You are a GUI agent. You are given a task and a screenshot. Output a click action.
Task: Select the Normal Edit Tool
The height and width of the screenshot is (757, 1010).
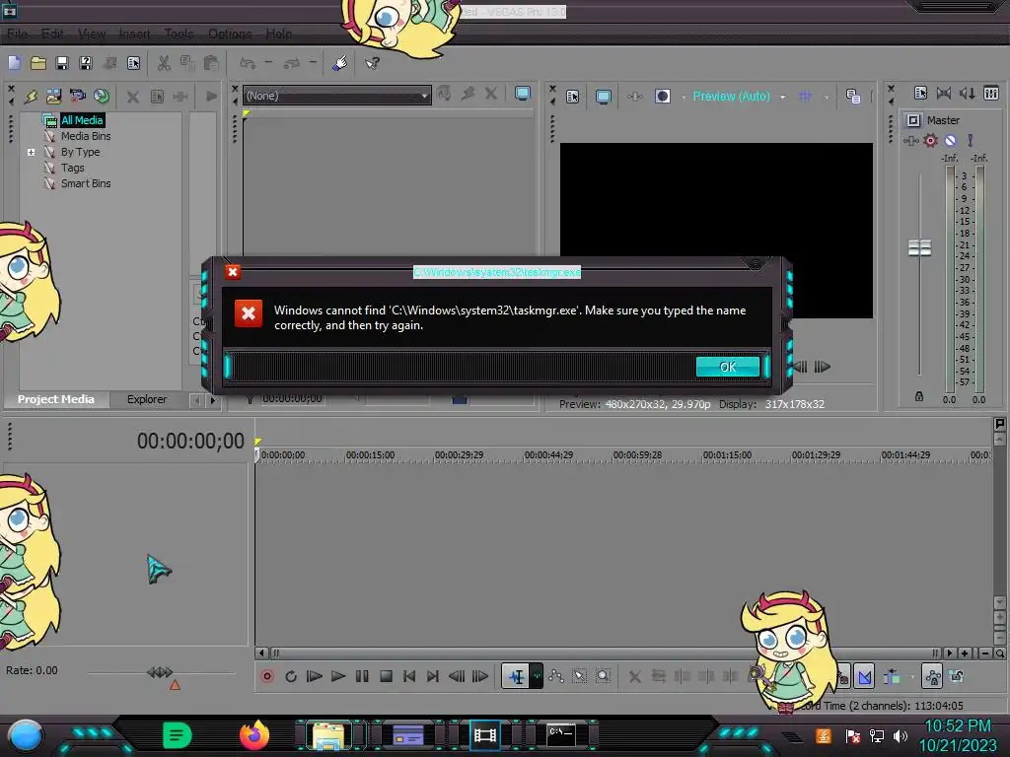tap(517, 676)
